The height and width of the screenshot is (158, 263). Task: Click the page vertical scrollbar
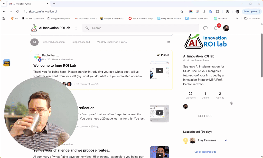pos(262,55)
